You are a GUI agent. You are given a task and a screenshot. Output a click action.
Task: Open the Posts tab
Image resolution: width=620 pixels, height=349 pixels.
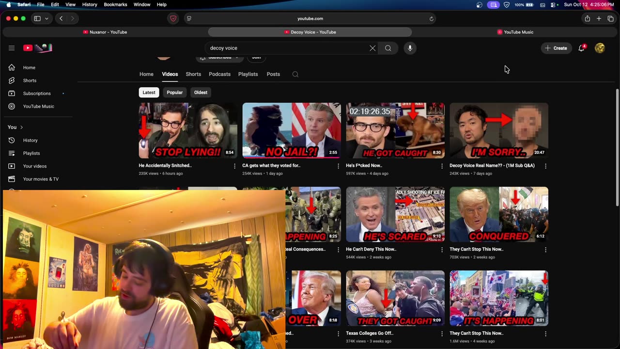coord(273,74)
